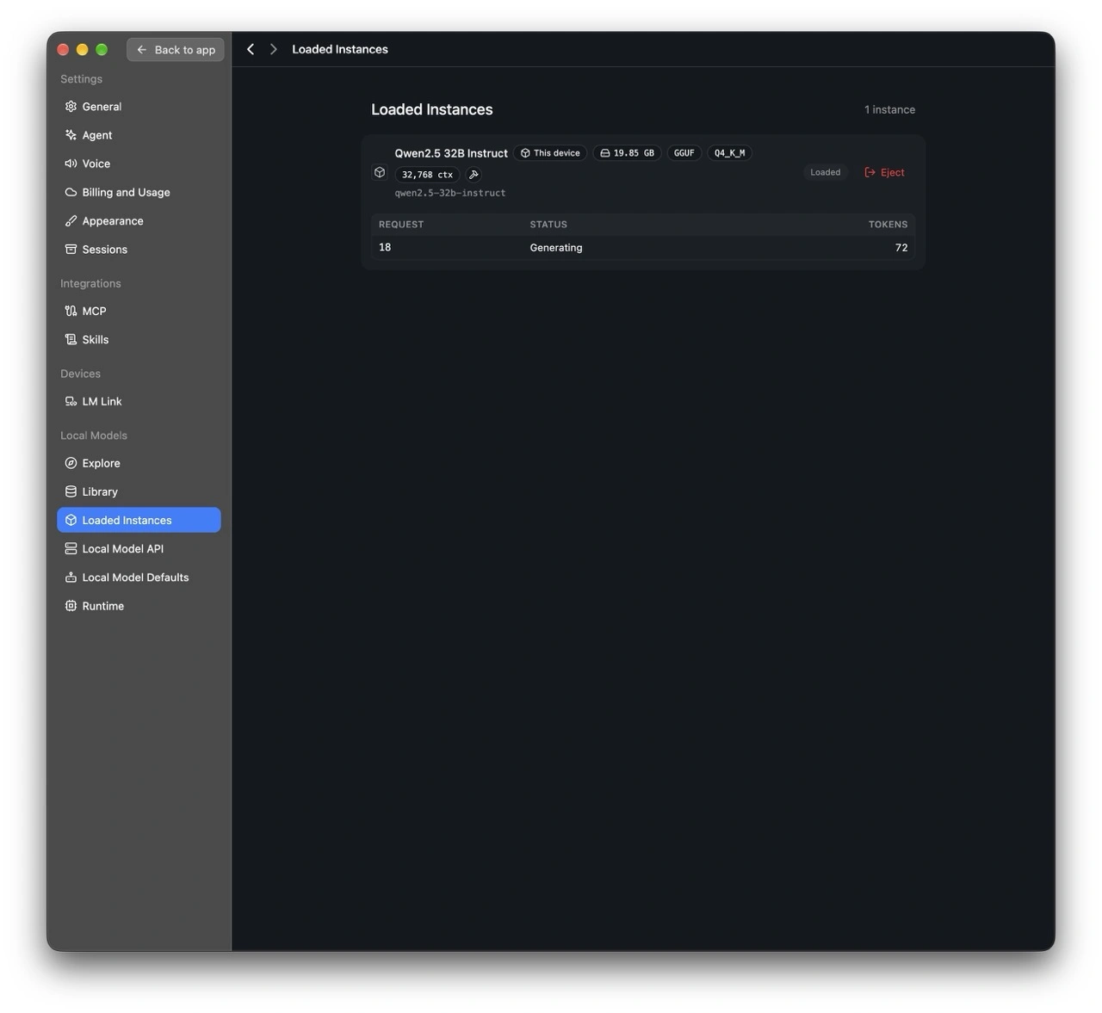Go forward with the right chevron
Screen dimensions: 1102x1013
click(x=273, y=49)
